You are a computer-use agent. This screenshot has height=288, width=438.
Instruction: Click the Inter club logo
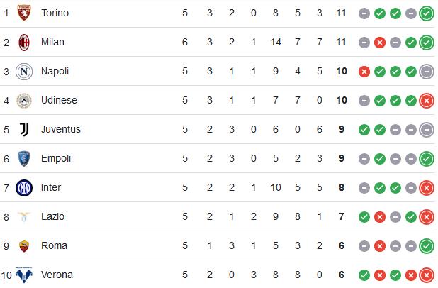click(x=24, y=188)
